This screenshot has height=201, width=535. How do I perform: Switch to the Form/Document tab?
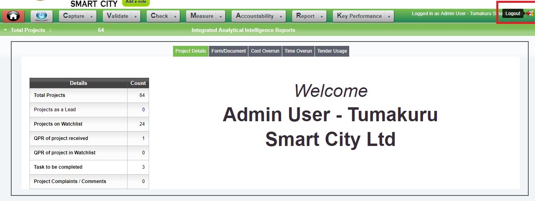click(228, 51)
